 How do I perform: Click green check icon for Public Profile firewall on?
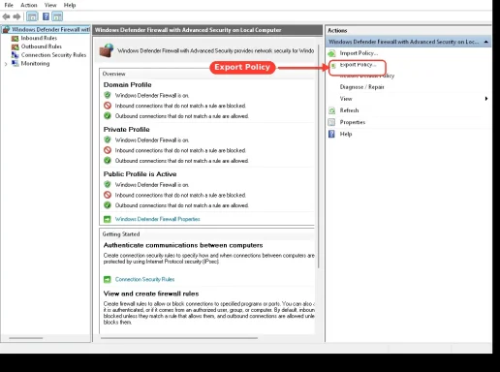click(108, 184)
